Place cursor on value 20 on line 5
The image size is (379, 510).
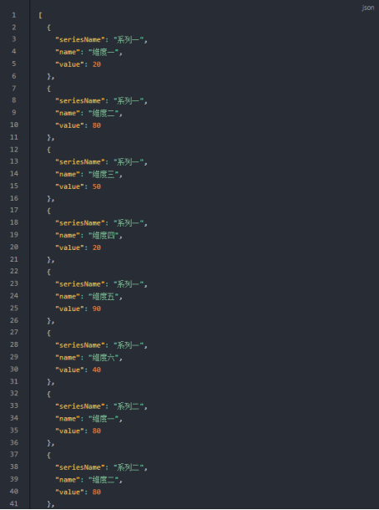(x=97, y=64)
